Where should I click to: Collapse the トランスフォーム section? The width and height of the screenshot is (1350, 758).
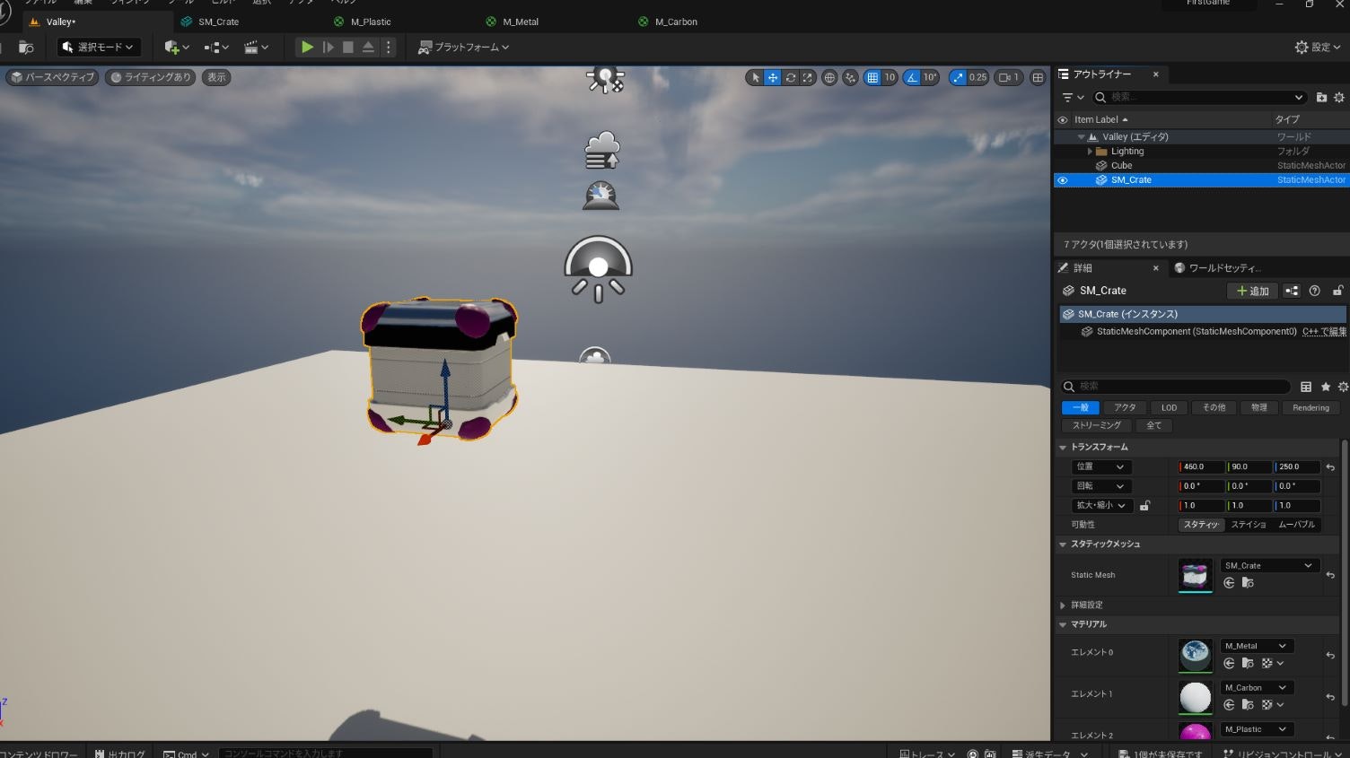pos(1063,448)
